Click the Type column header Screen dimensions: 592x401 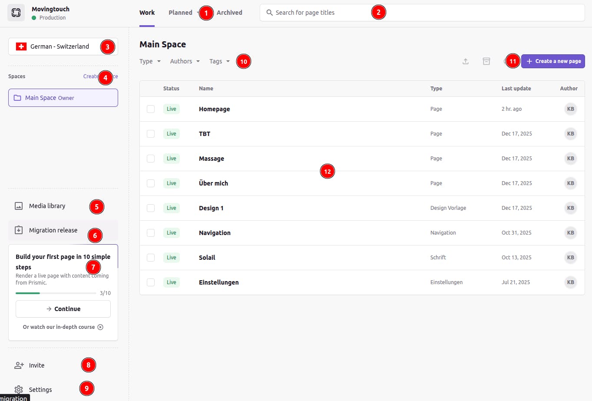[436, 89]
